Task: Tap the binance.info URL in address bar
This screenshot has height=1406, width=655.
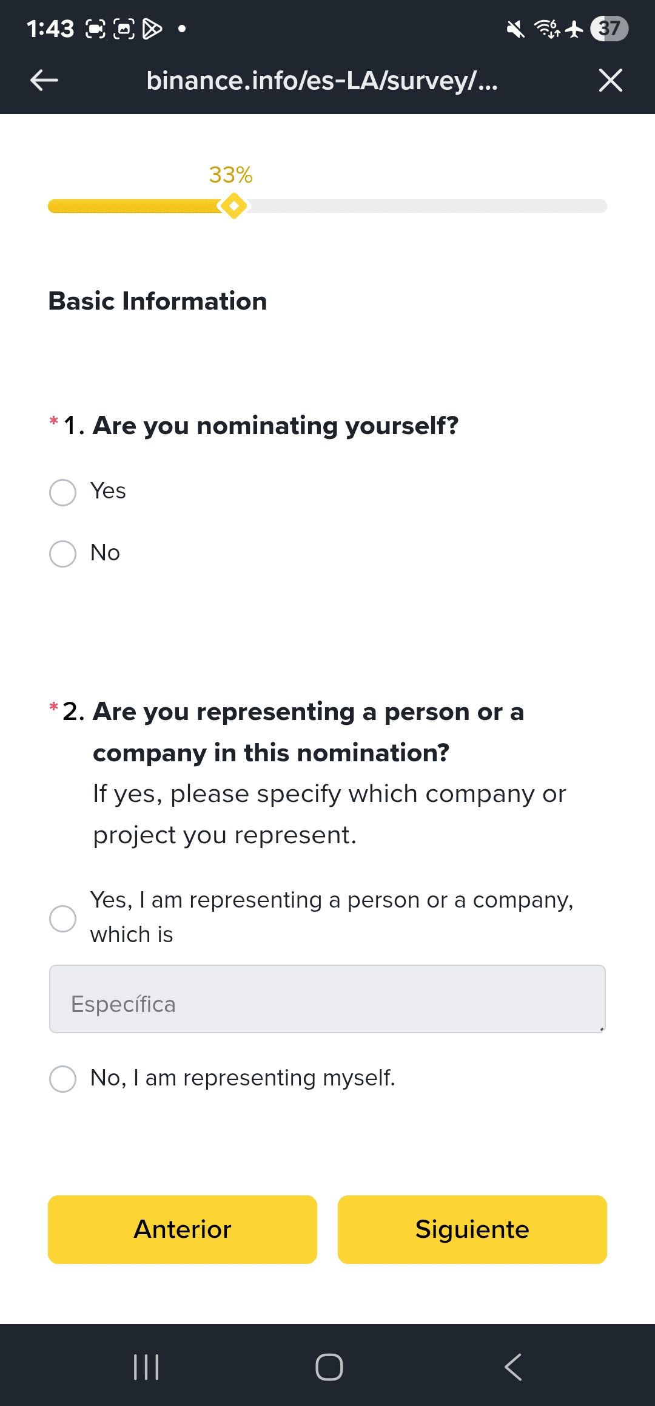Action: pos(322,80)
